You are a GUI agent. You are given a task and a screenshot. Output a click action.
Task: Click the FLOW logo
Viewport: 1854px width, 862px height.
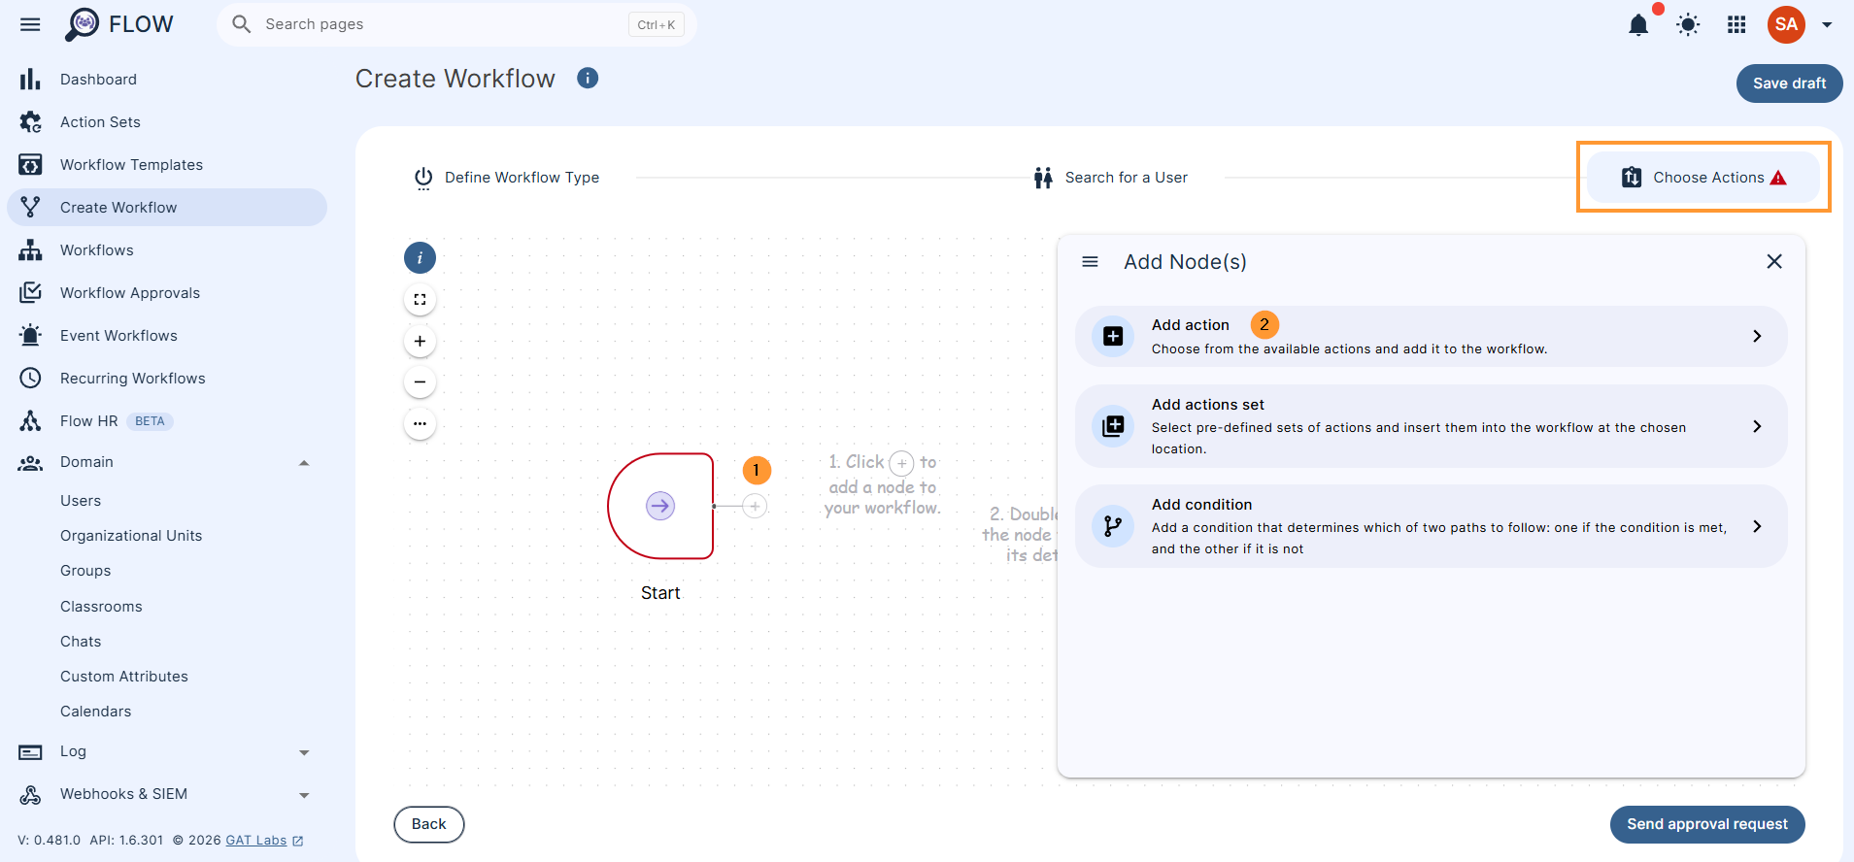coord(118,24)
